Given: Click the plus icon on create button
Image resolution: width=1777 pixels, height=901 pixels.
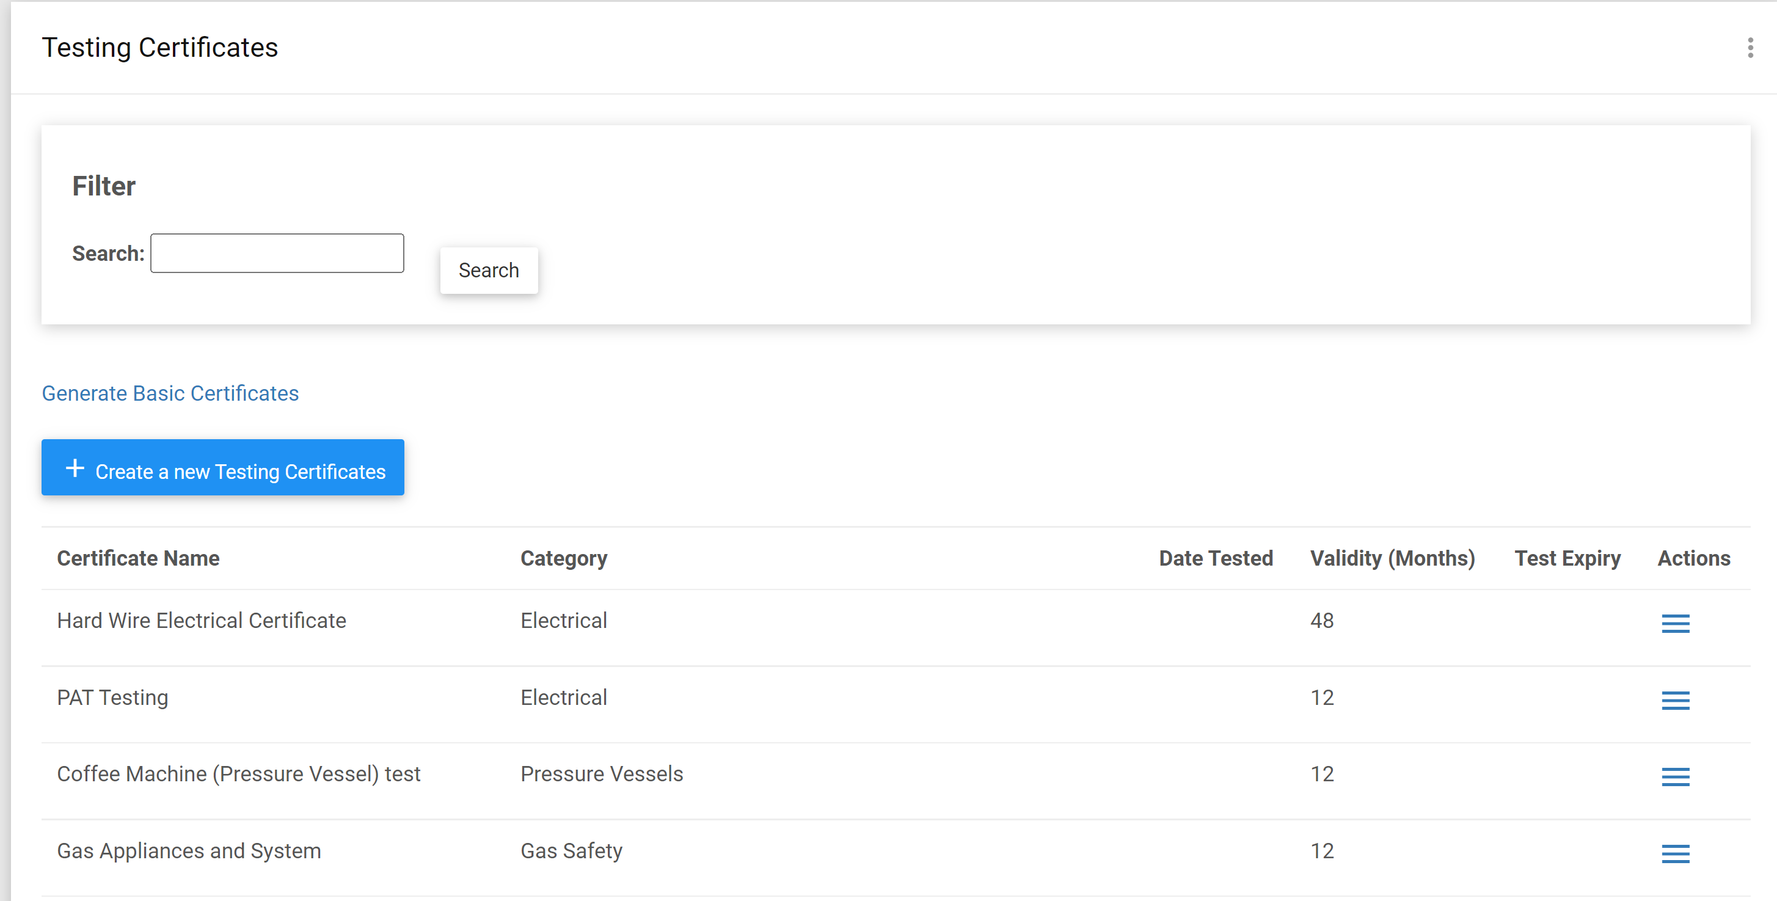Looking at the screenshot, I should 75,469.
